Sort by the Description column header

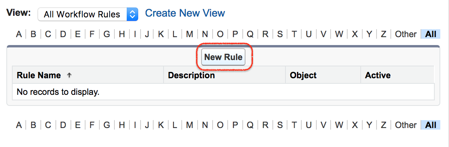[191, 75]
